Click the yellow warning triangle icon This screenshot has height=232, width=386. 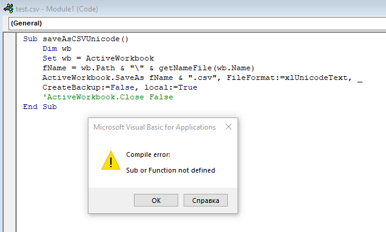click(111, 161)
